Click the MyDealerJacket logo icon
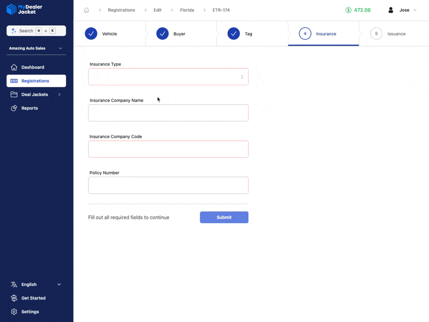Image resolution: width=429 pixels, height=322 pixels. point(11,9)
